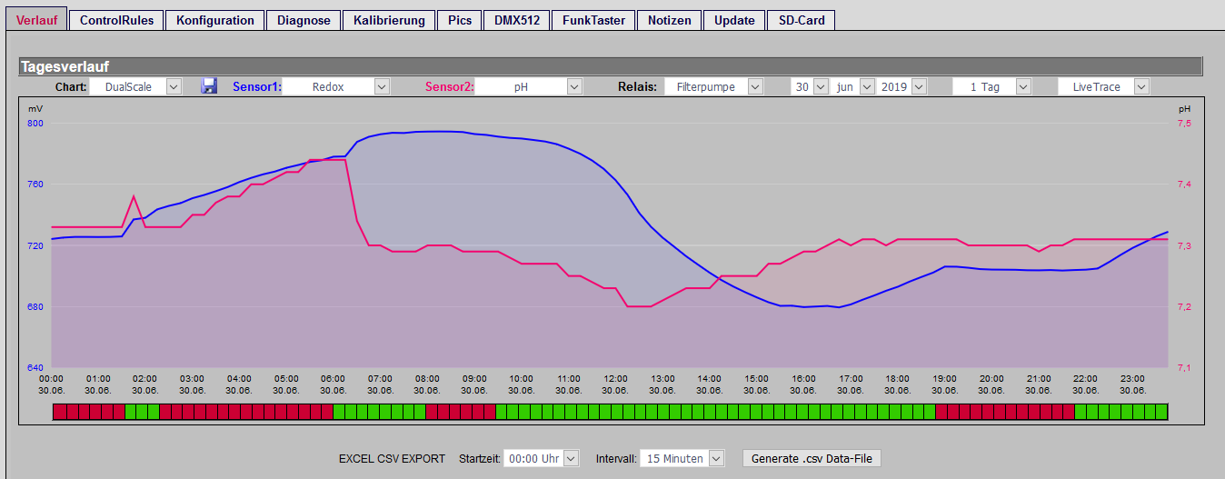Image resolution: width=1225 pixels, height=479 pixels.
Task: Open the Sensor1 Redox dropdown
Action: [336, 86]
